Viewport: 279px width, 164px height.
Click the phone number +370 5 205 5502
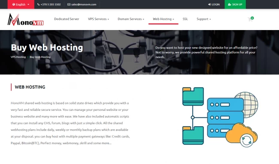[x=51, y=4]
